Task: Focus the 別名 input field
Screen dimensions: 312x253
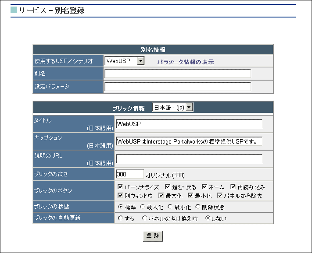Action: point(178,74)
